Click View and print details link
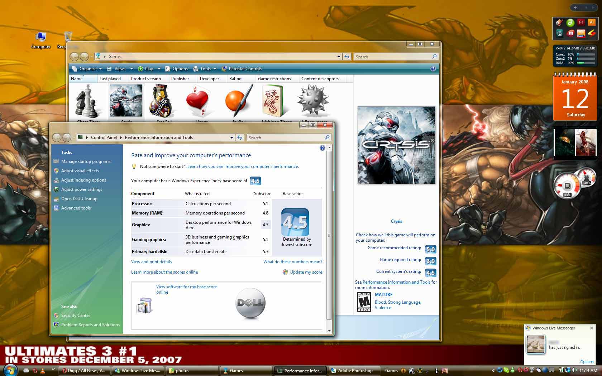602x376 pixels. click(151, 262)
